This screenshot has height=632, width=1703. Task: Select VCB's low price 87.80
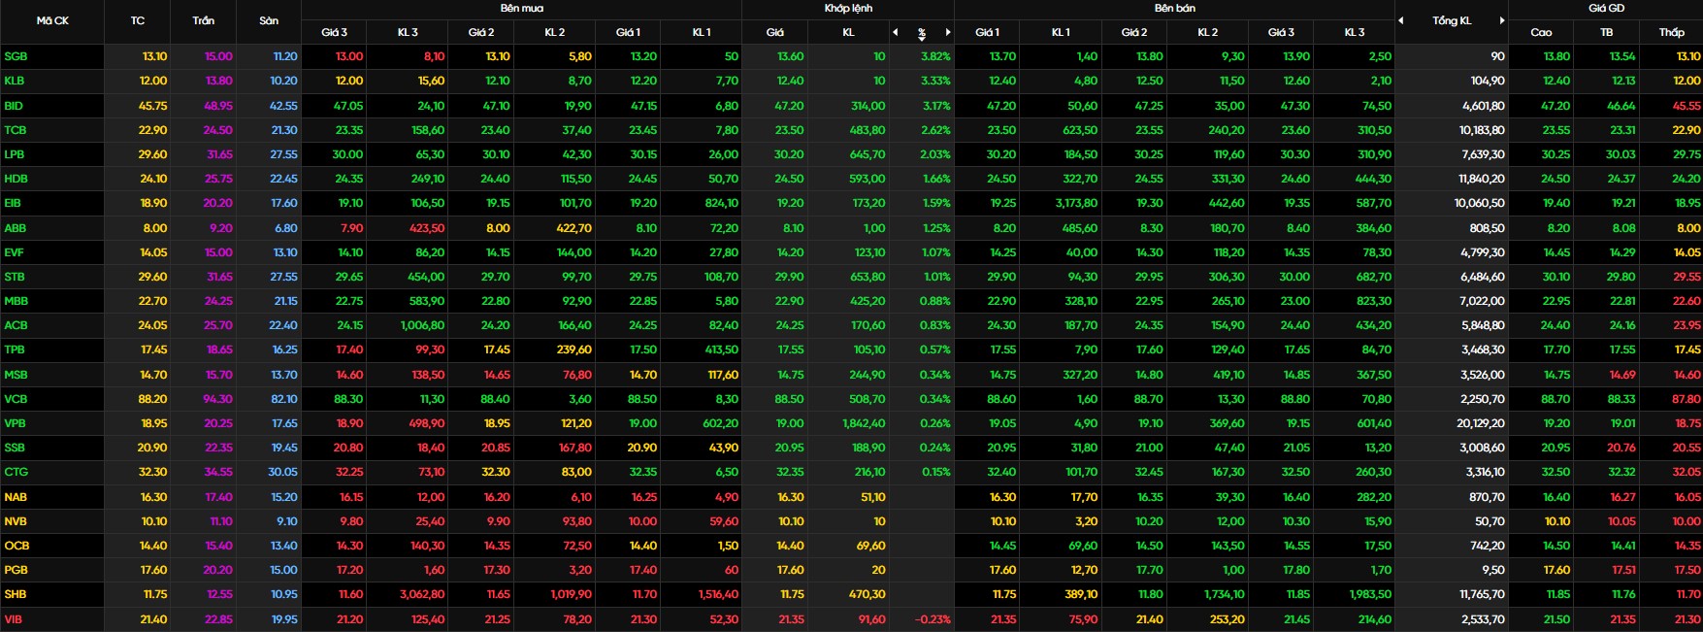[1687, 399]
